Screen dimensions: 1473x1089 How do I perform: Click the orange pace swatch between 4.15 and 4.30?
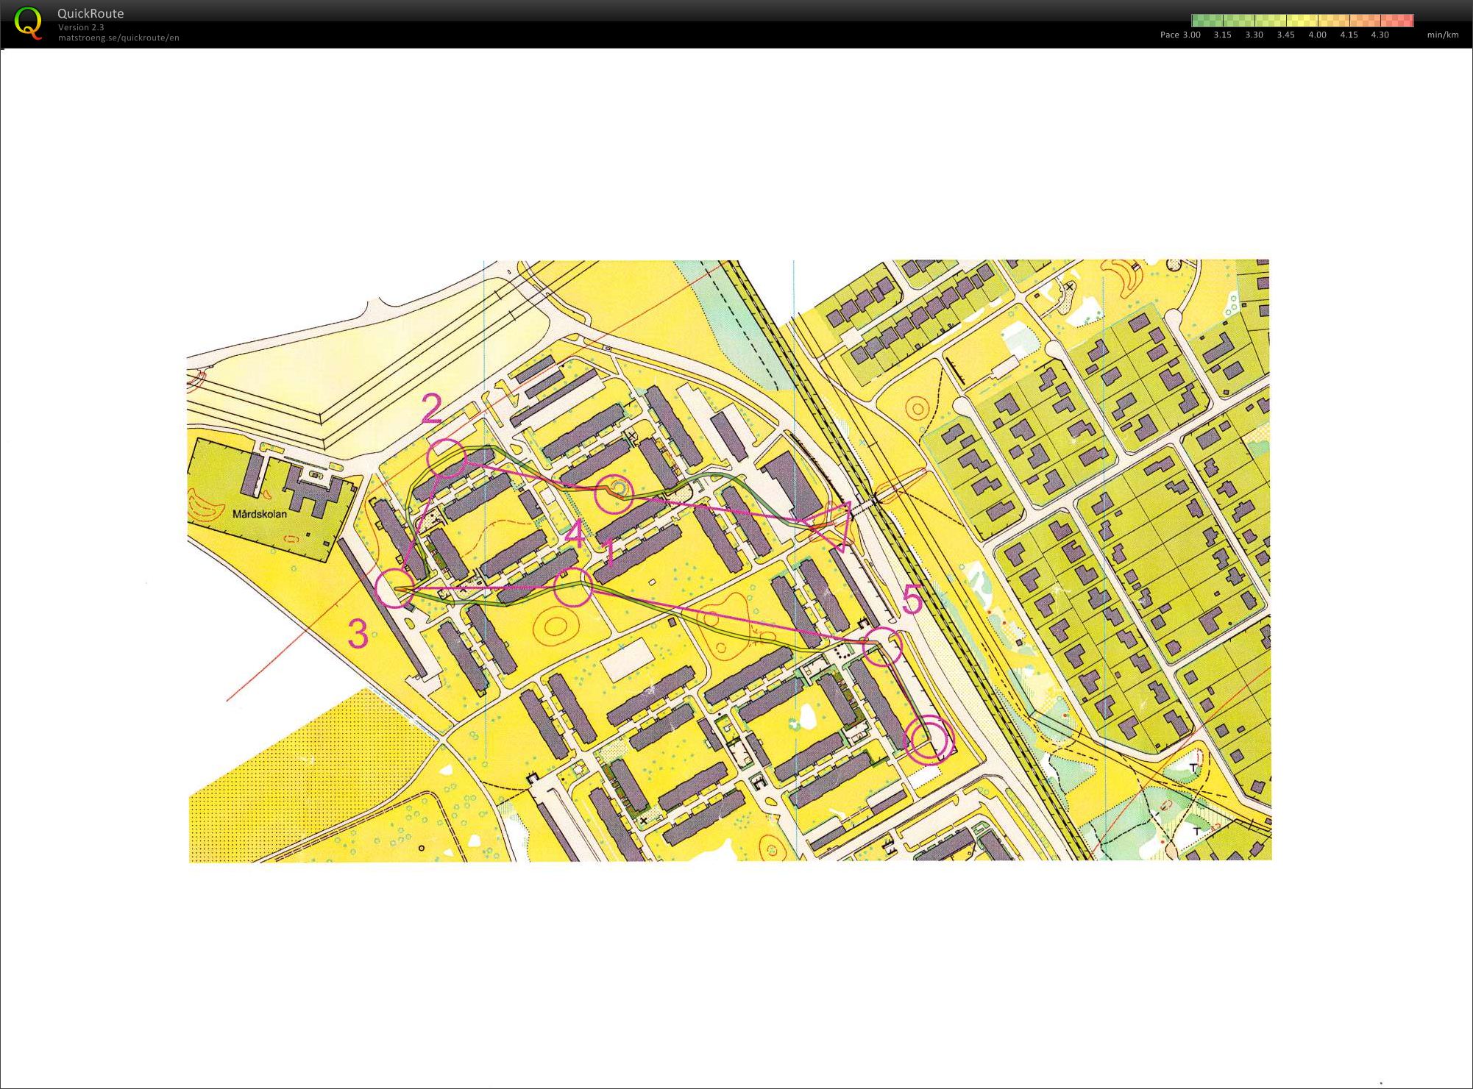point(1366,21)
